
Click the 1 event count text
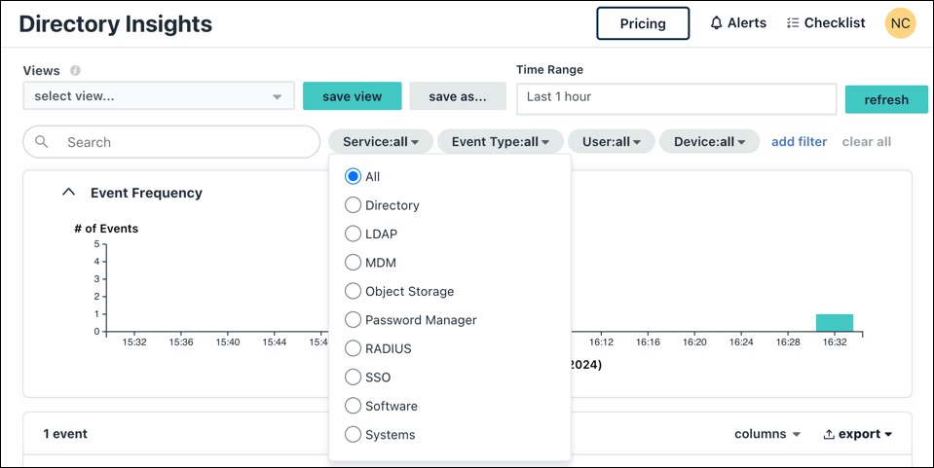65,434
